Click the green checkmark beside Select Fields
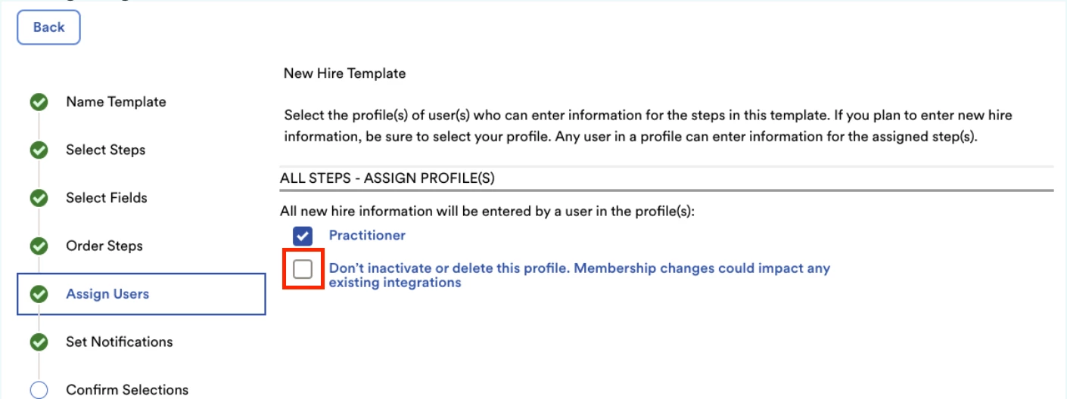1067x399 pixels. 39,198
